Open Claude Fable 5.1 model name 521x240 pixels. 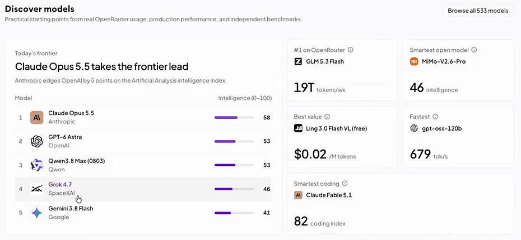(329, 195)
